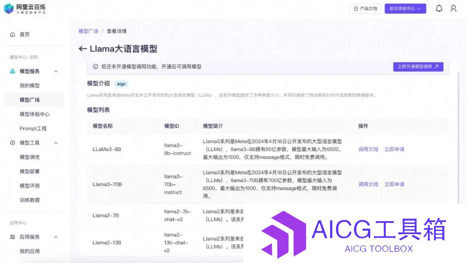Open the 前往体验中心 dropdown
466x263 pixels.
coord(405,9)
